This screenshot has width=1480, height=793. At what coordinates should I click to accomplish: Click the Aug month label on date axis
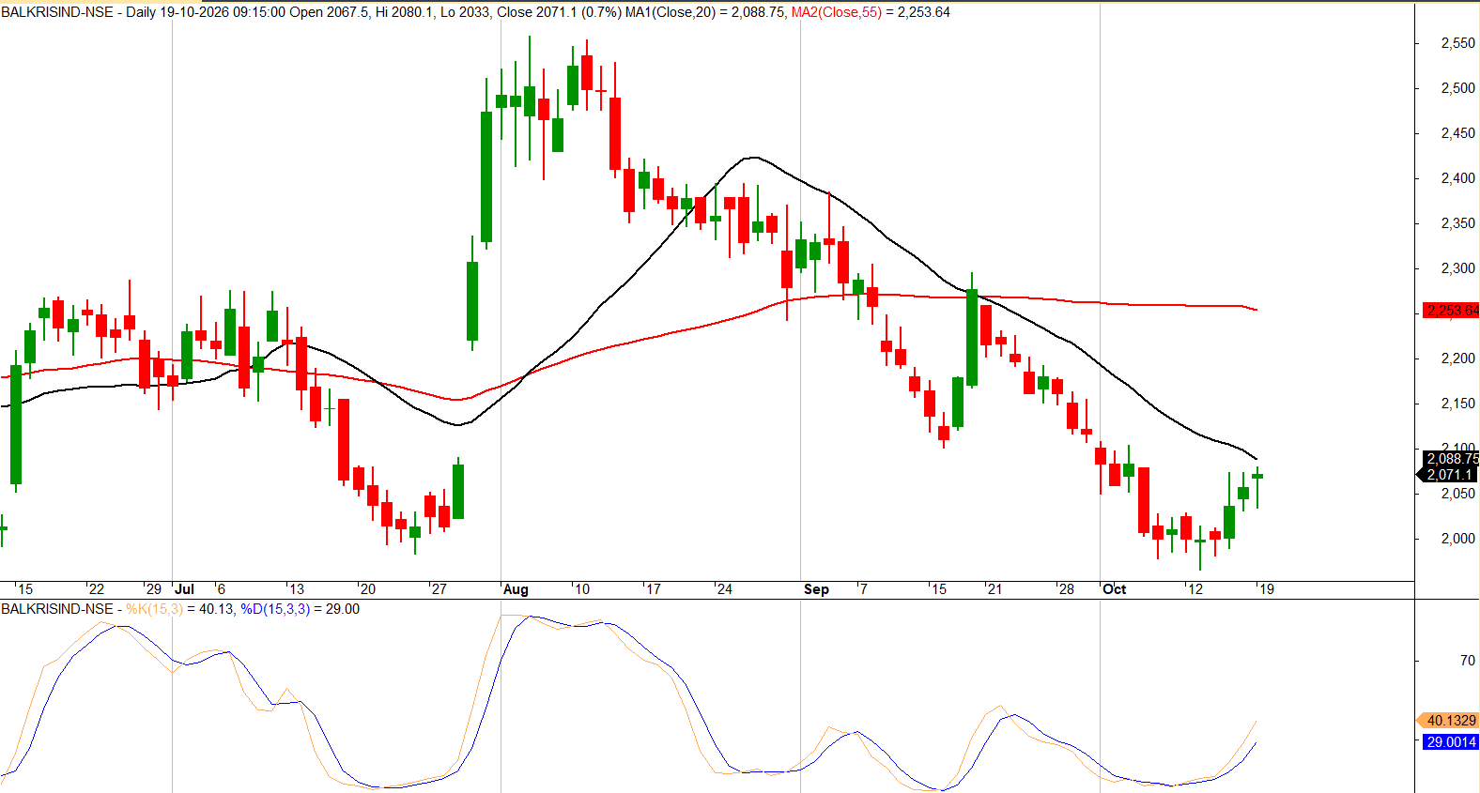(x=516, y=589)
